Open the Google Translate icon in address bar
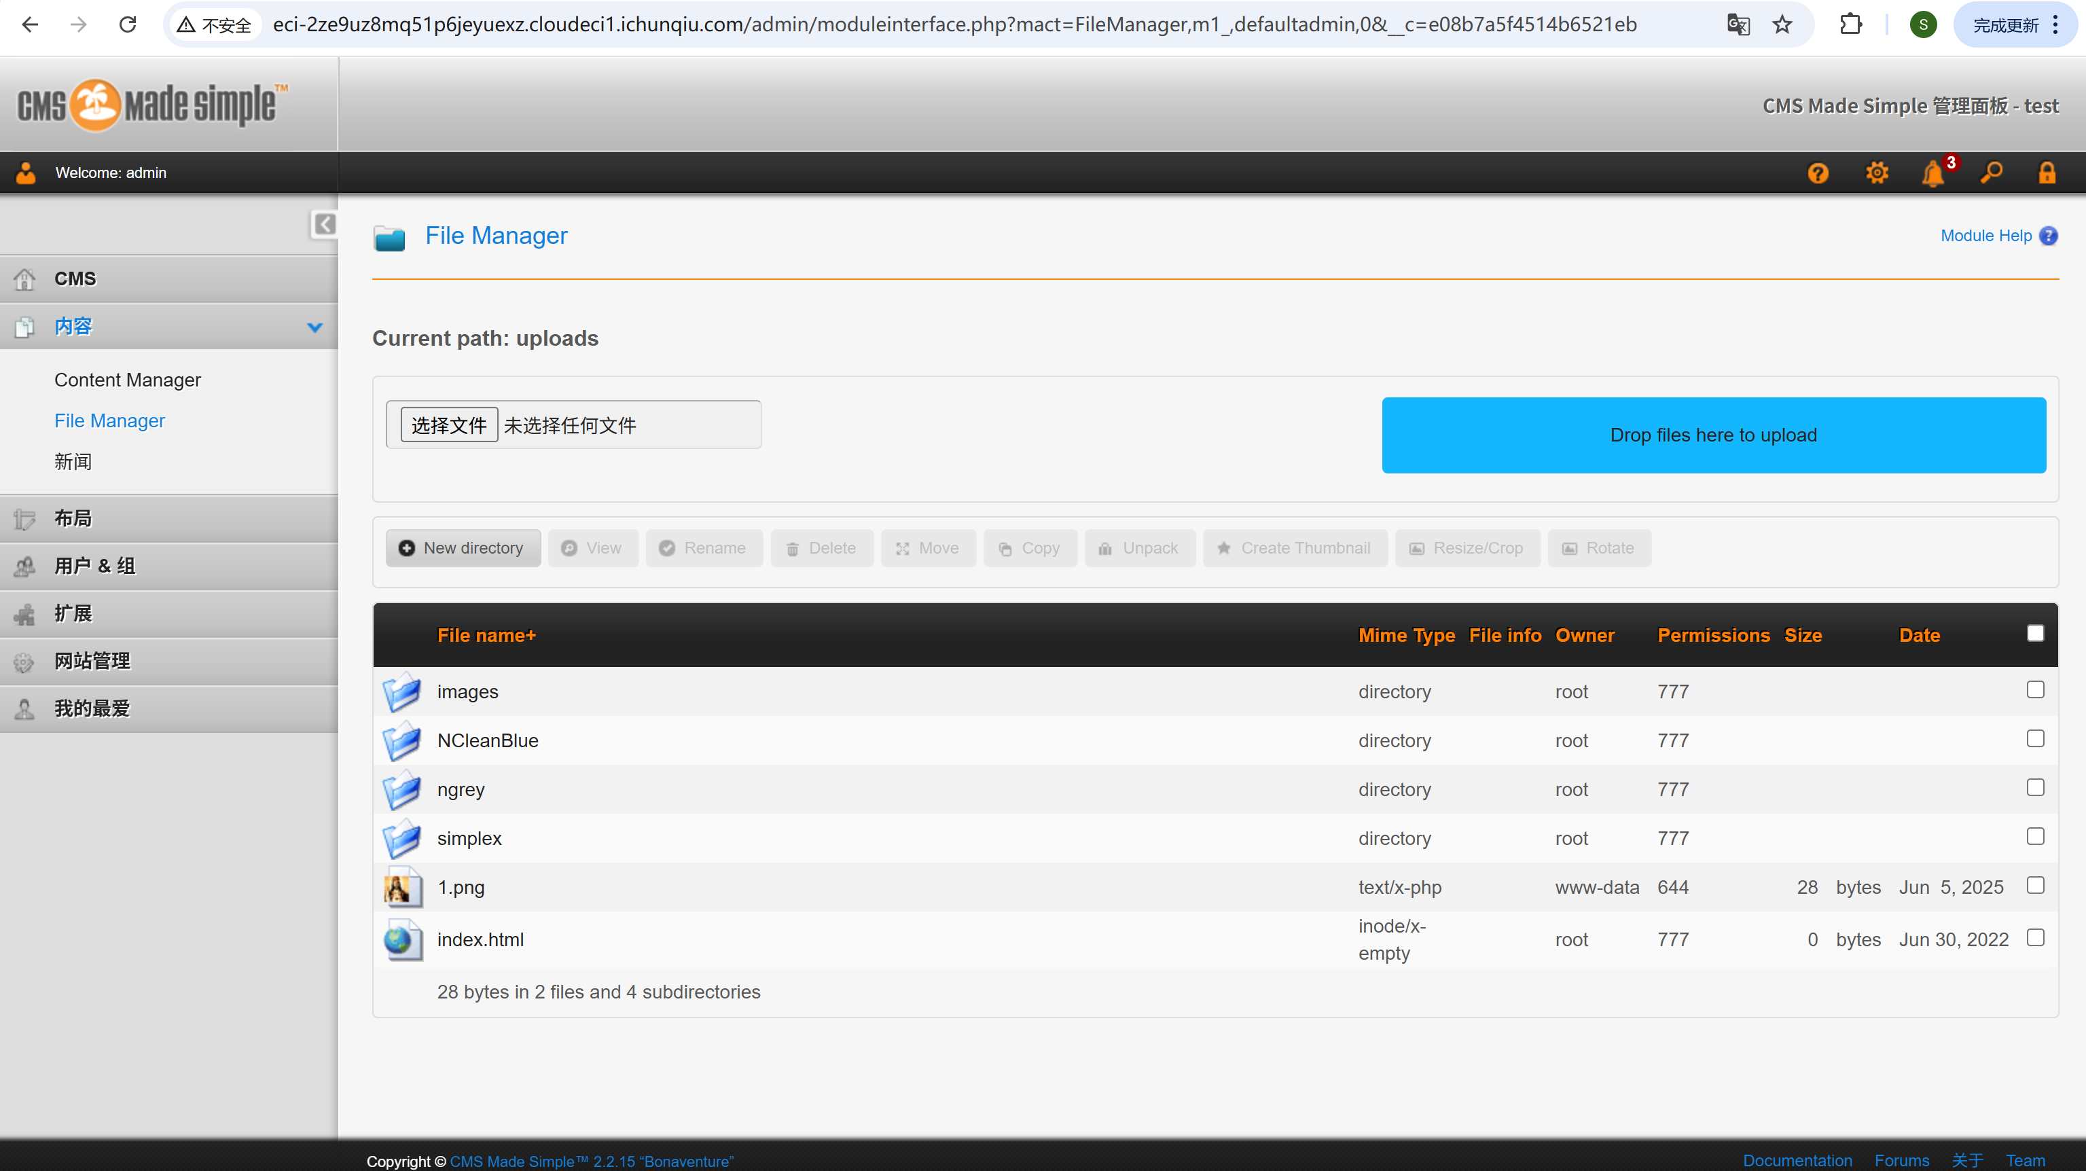2086x1171 pixels. coord(1738,24)
